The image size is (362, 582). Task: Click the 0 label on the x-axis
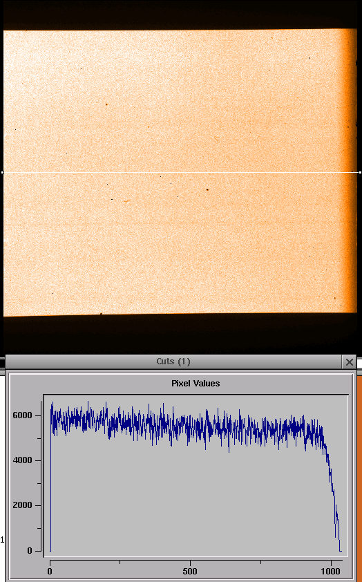pyautogui.click(x=50, y=571)
